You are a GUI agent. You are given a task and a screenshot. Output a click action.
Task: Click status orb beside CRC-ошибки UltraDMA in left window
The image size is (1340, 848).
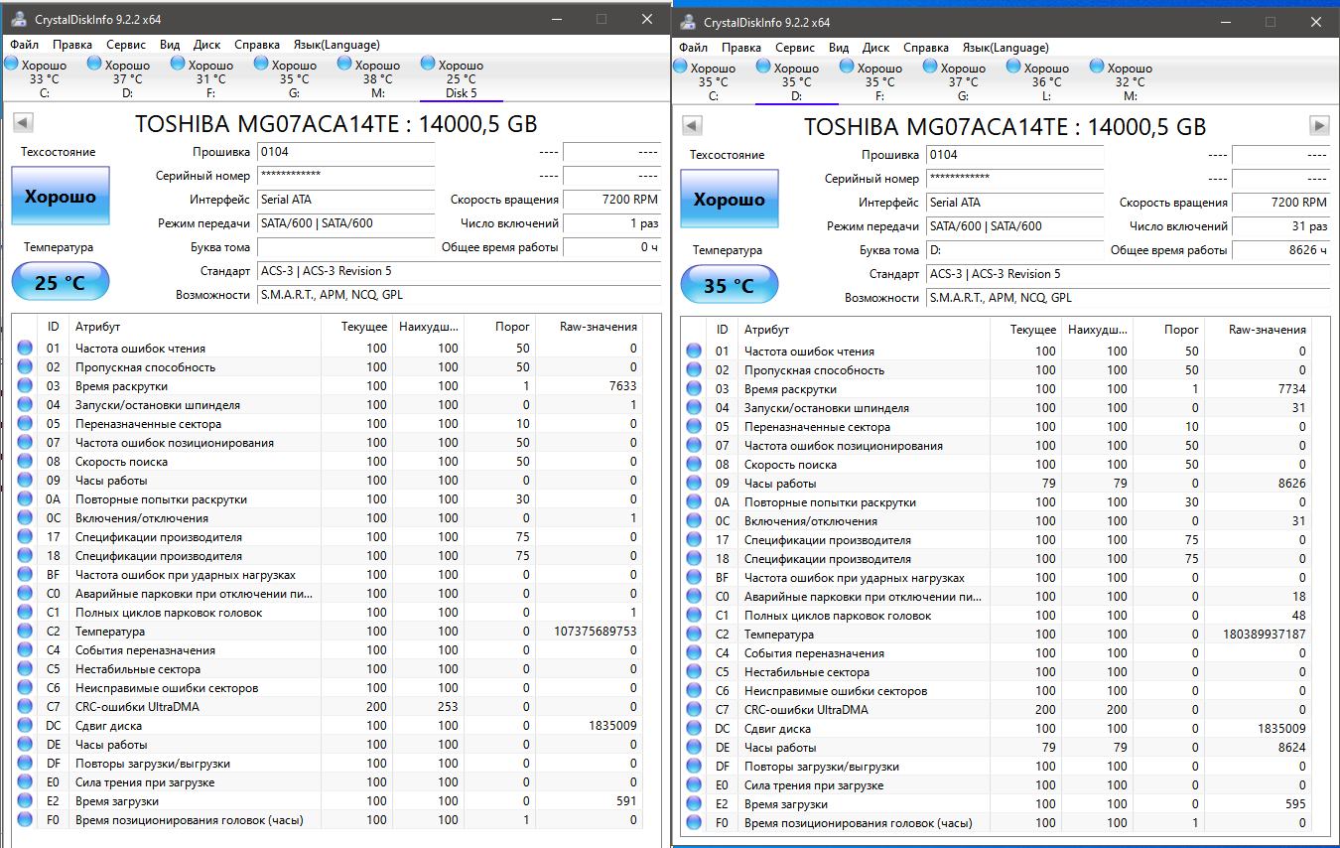coord(25,707)
